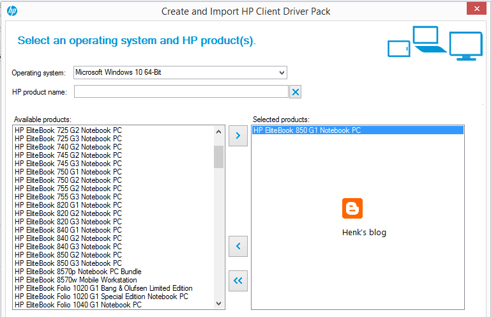Image resolution: width=491 pixels, height=317 pixels.
Task: Select HP EliteBook 750 G1 Notebook PC
Action: pyautogui.click(x=68, y=172)
